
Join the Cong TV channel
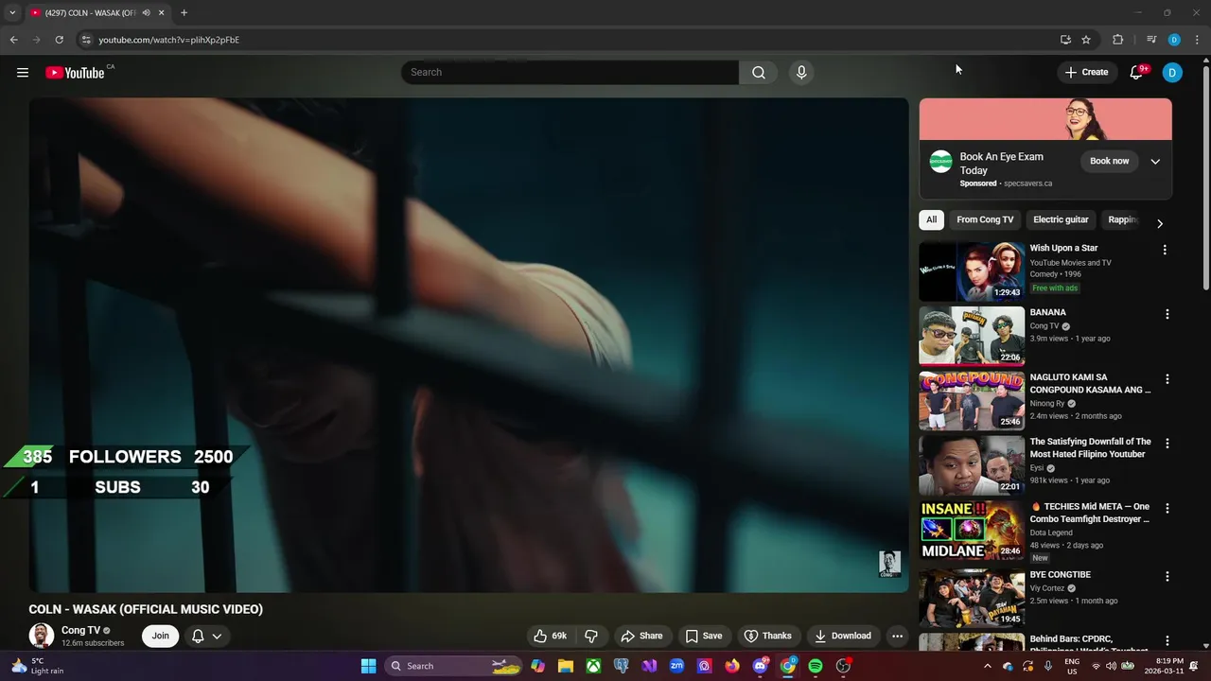click(x=161, y=636)
